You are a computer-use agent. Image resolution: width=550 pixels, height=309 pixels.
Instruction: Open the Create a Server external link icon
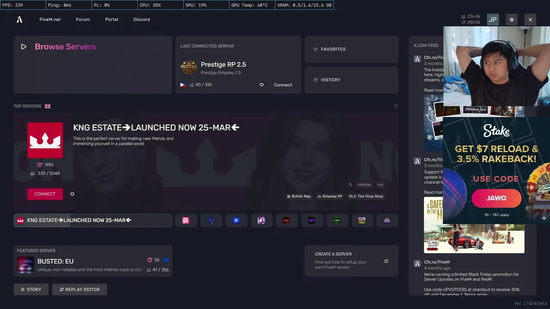point(386,261)
